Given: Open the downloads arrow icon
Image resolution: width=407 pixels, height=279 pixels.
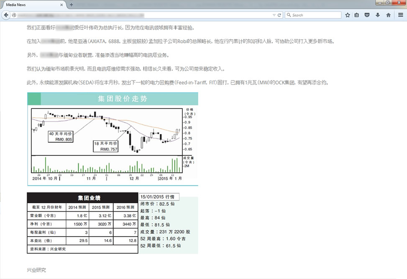Looking at the screenshot, I should 378,15.
